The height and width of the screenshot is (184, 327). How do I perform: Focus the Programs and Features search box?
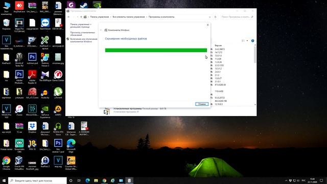click(237, 17)
